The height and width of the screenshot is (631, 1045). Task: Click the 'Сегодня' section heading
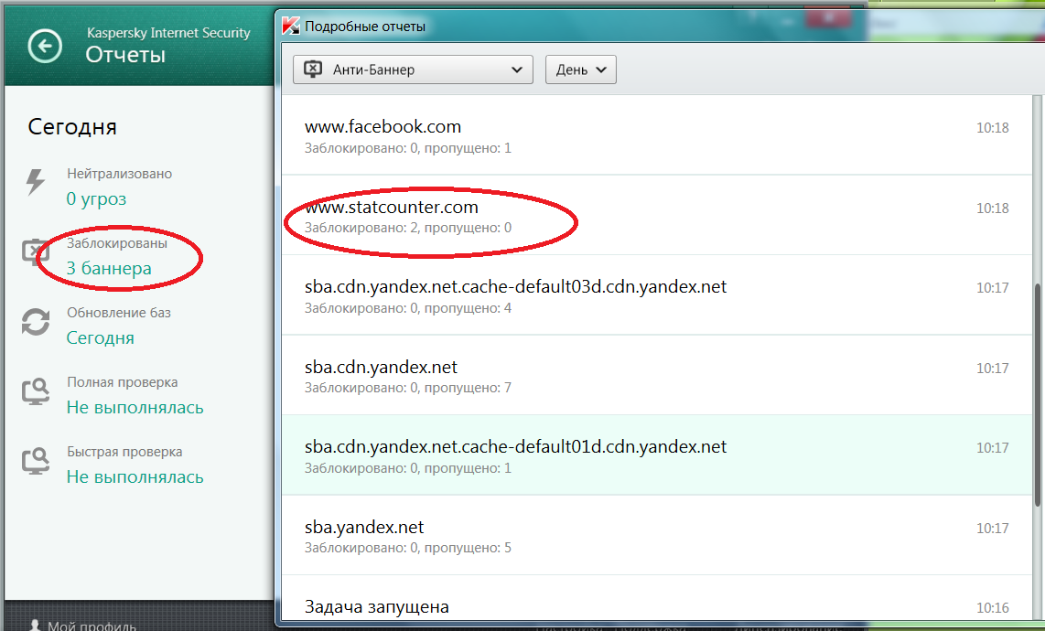72,126
